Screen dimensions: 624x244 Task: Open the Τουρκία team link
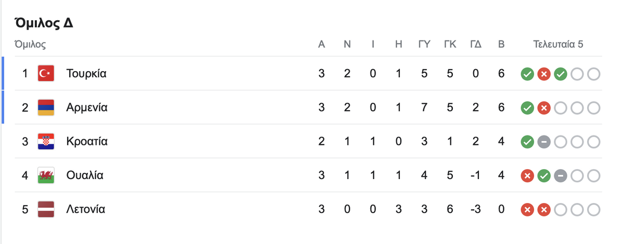[86, 74]
